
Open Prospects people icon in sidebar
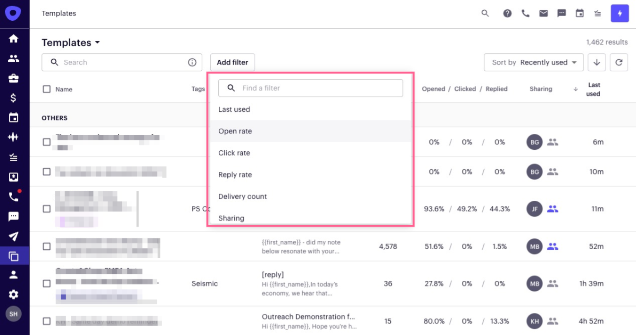[x=14, y=59]
